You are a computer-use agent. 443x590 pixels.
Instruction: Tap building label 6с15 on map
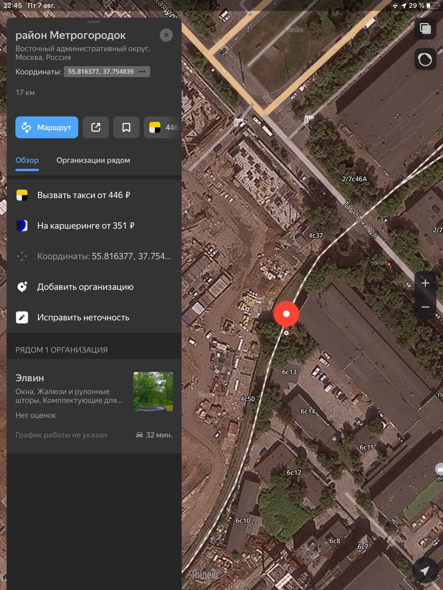pos(367,447)
